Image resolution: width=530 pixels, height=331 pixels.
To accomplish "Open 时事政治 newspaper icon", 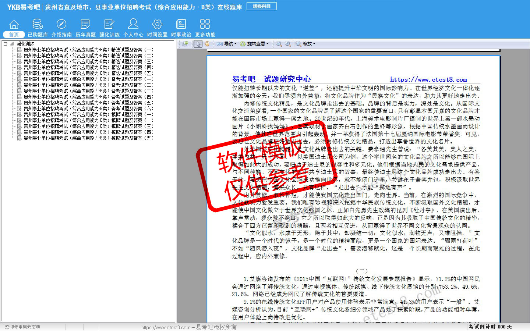I will [x=181, y=25].
